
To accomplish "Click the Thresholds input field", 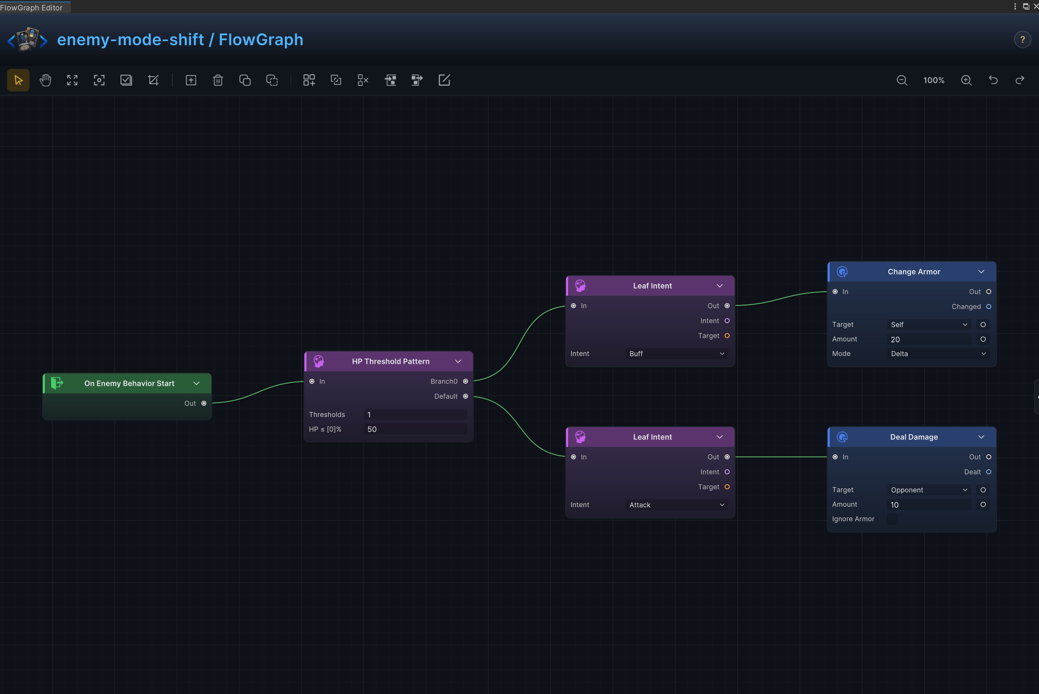I will (415, 415).
